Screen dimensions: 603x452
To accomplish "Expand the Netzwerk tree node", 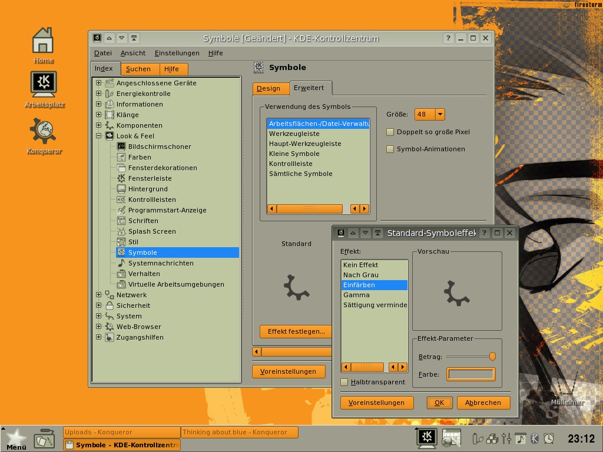I will [98, 295].
